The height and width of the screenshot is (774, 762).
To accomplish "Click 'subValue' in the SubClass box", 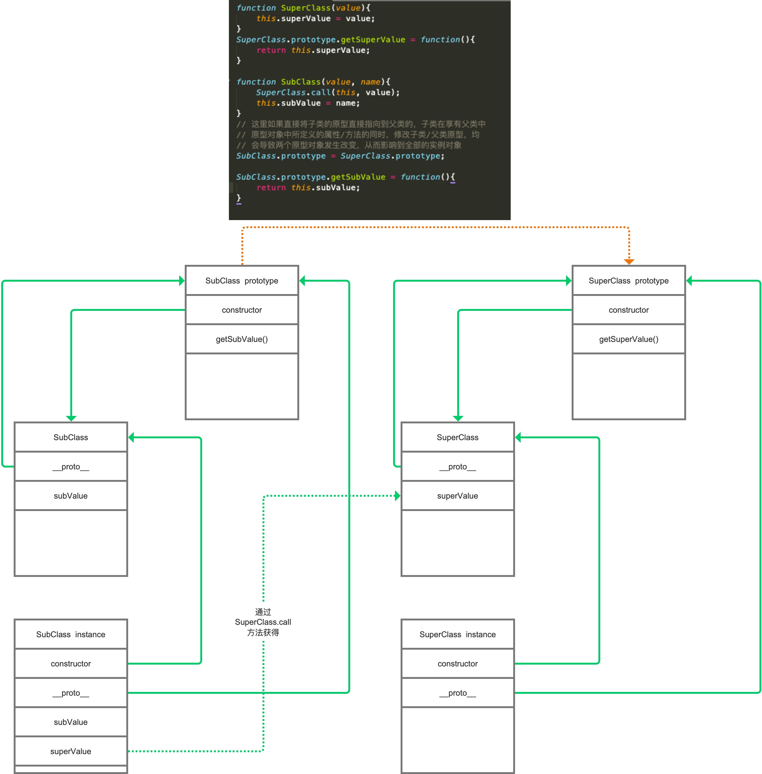I will 71,495.
